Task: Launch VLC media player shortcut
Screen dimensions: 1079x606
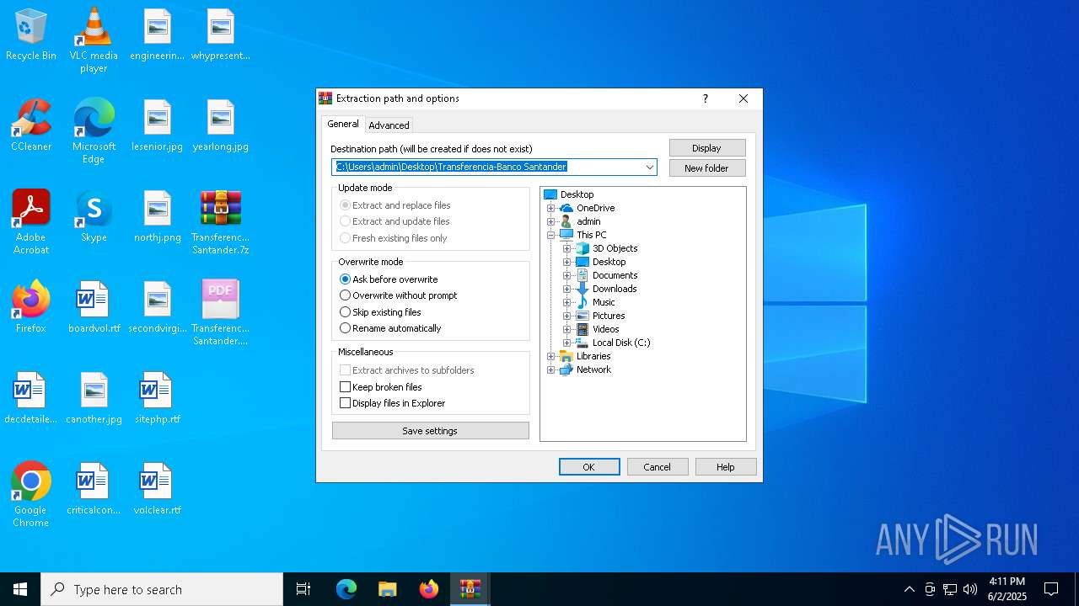Action: tap(94, 40)
